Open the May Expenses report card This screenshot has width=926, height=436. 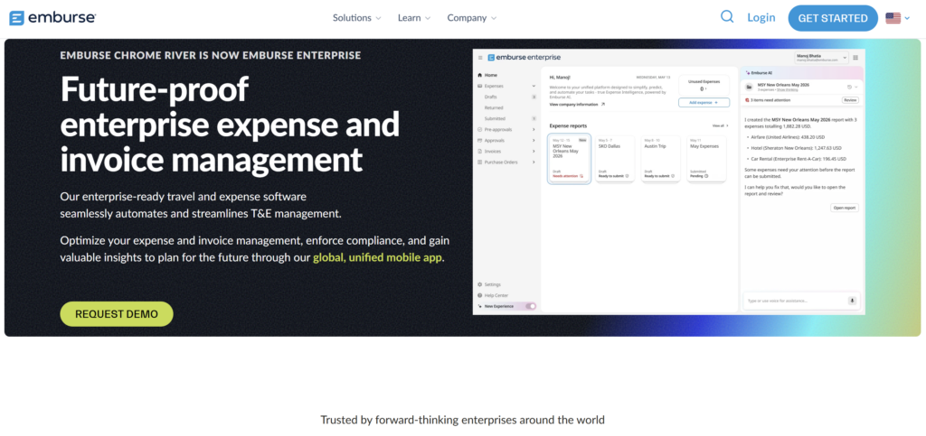(x=706, y=159)
